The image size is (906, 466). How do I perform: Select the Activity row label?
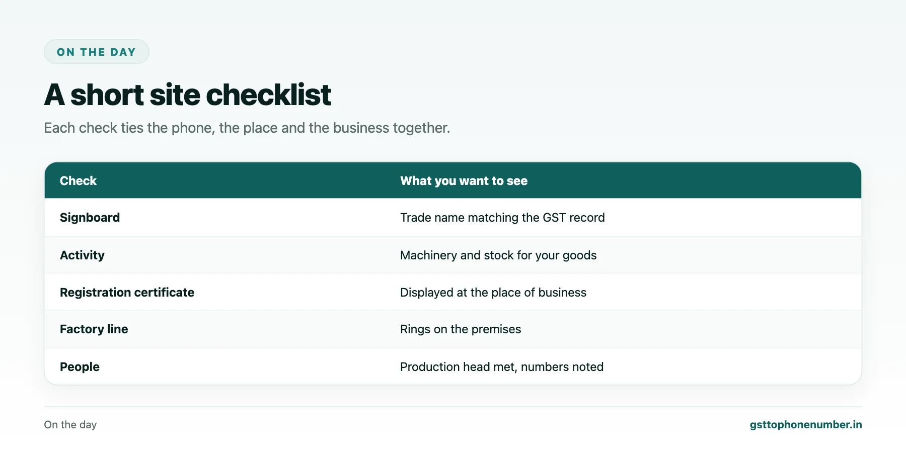[82, 255]
